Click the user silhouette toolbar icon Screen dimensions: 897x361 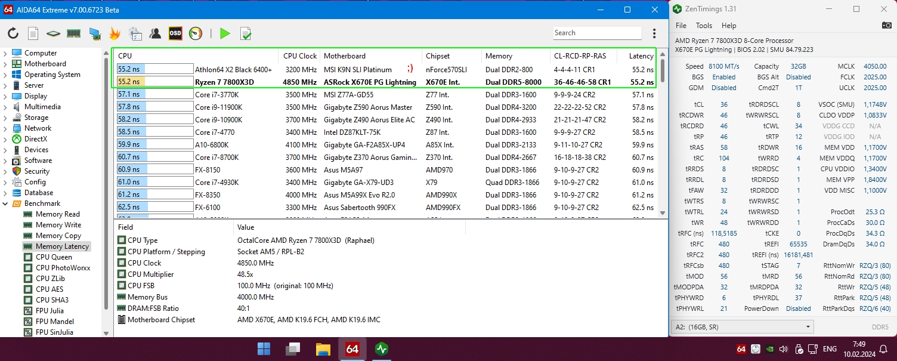coord(155,33)
